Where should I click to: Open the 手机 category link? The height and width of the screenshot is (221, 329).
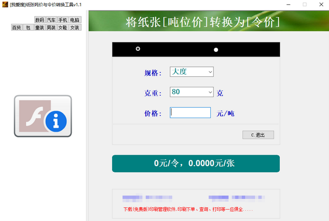63,20
